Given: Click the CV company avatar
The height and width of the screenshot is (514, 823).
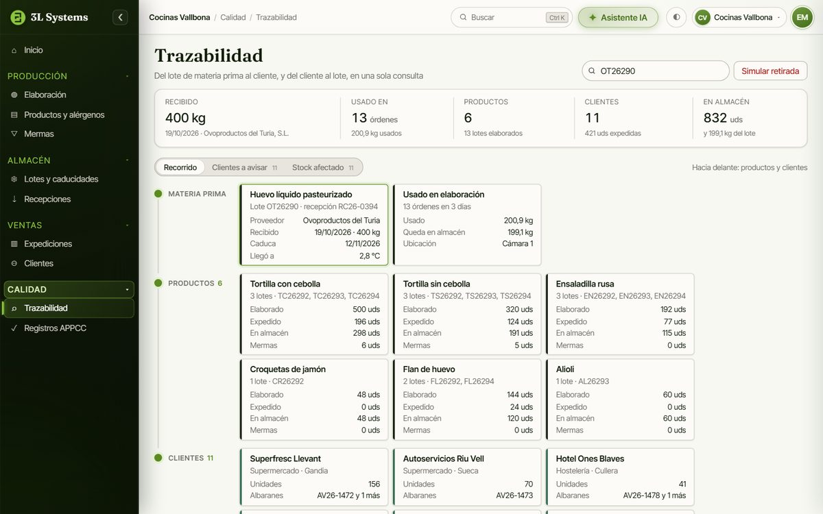Looking at the screenshot, I should 702,17.
